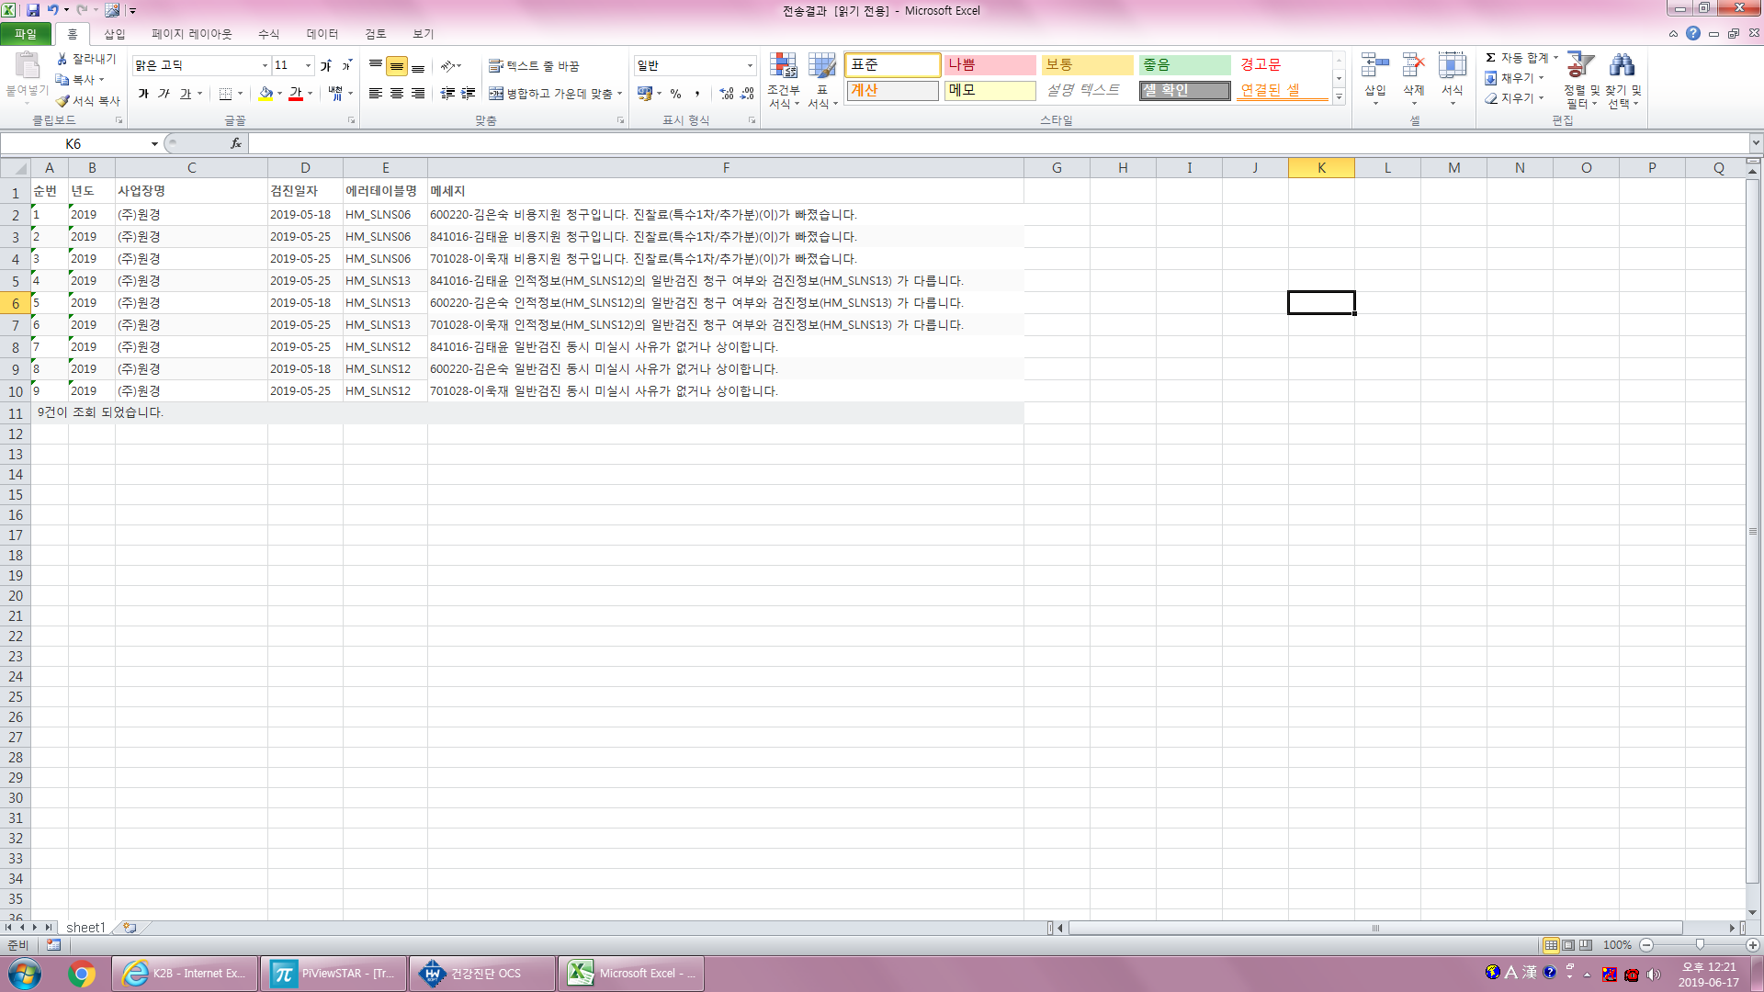1764x992 pixels.
Task: Click the Find & Select binoculars icon
Action: (1623, 65)
